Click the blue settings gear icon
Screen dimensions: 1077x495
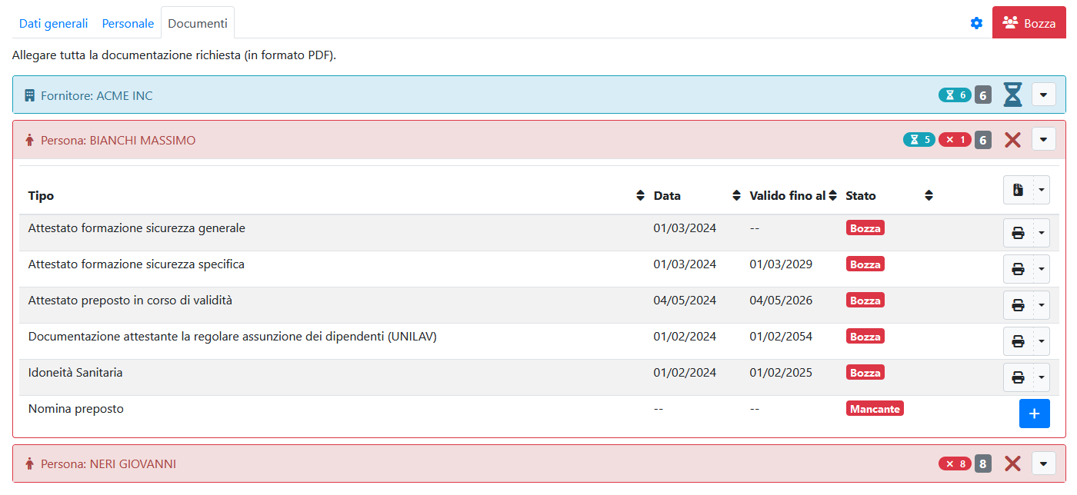976,23
